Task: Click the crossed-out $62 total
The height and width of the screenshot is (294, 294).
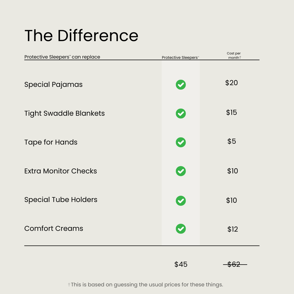Action: coord(235,264)
